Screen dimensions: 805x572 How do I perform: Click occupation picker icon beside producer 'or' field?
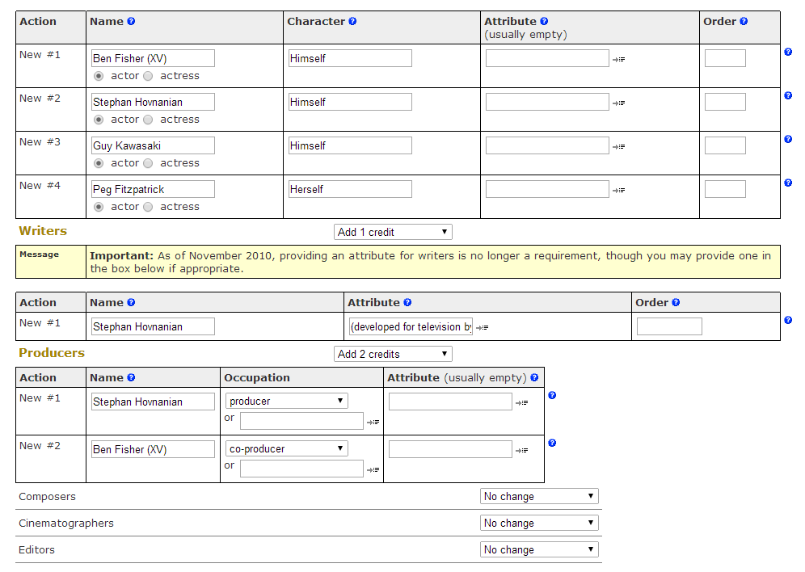click(x=373, y=422)
